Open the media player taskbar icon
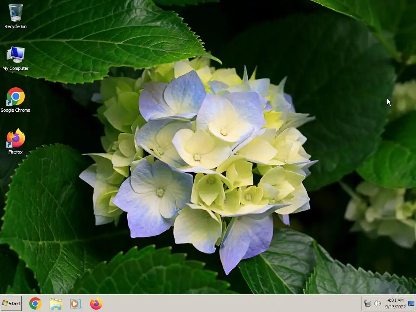The height and width of the screenshot is (312, 416). (x=76, y=304)
